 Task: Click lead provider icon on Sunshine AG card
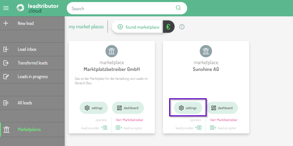tap(199, 128)
